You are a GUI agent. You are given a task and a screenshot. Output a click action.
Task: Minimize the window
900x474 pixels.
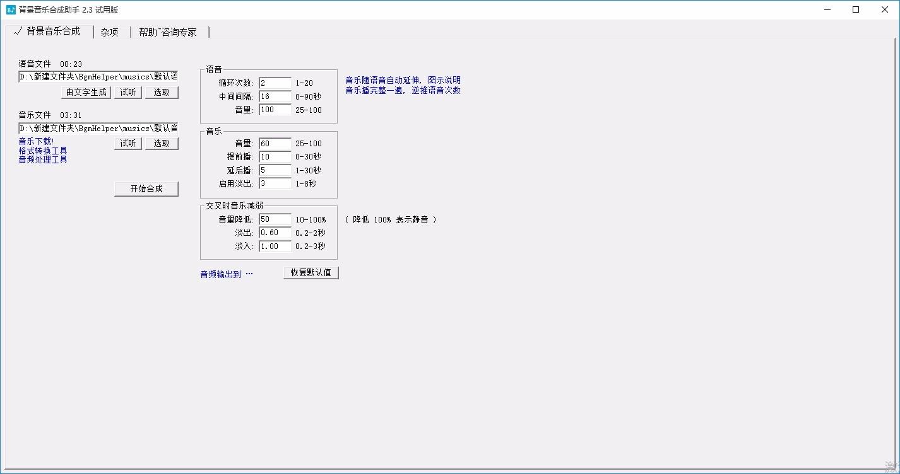[x=828, y=9]
